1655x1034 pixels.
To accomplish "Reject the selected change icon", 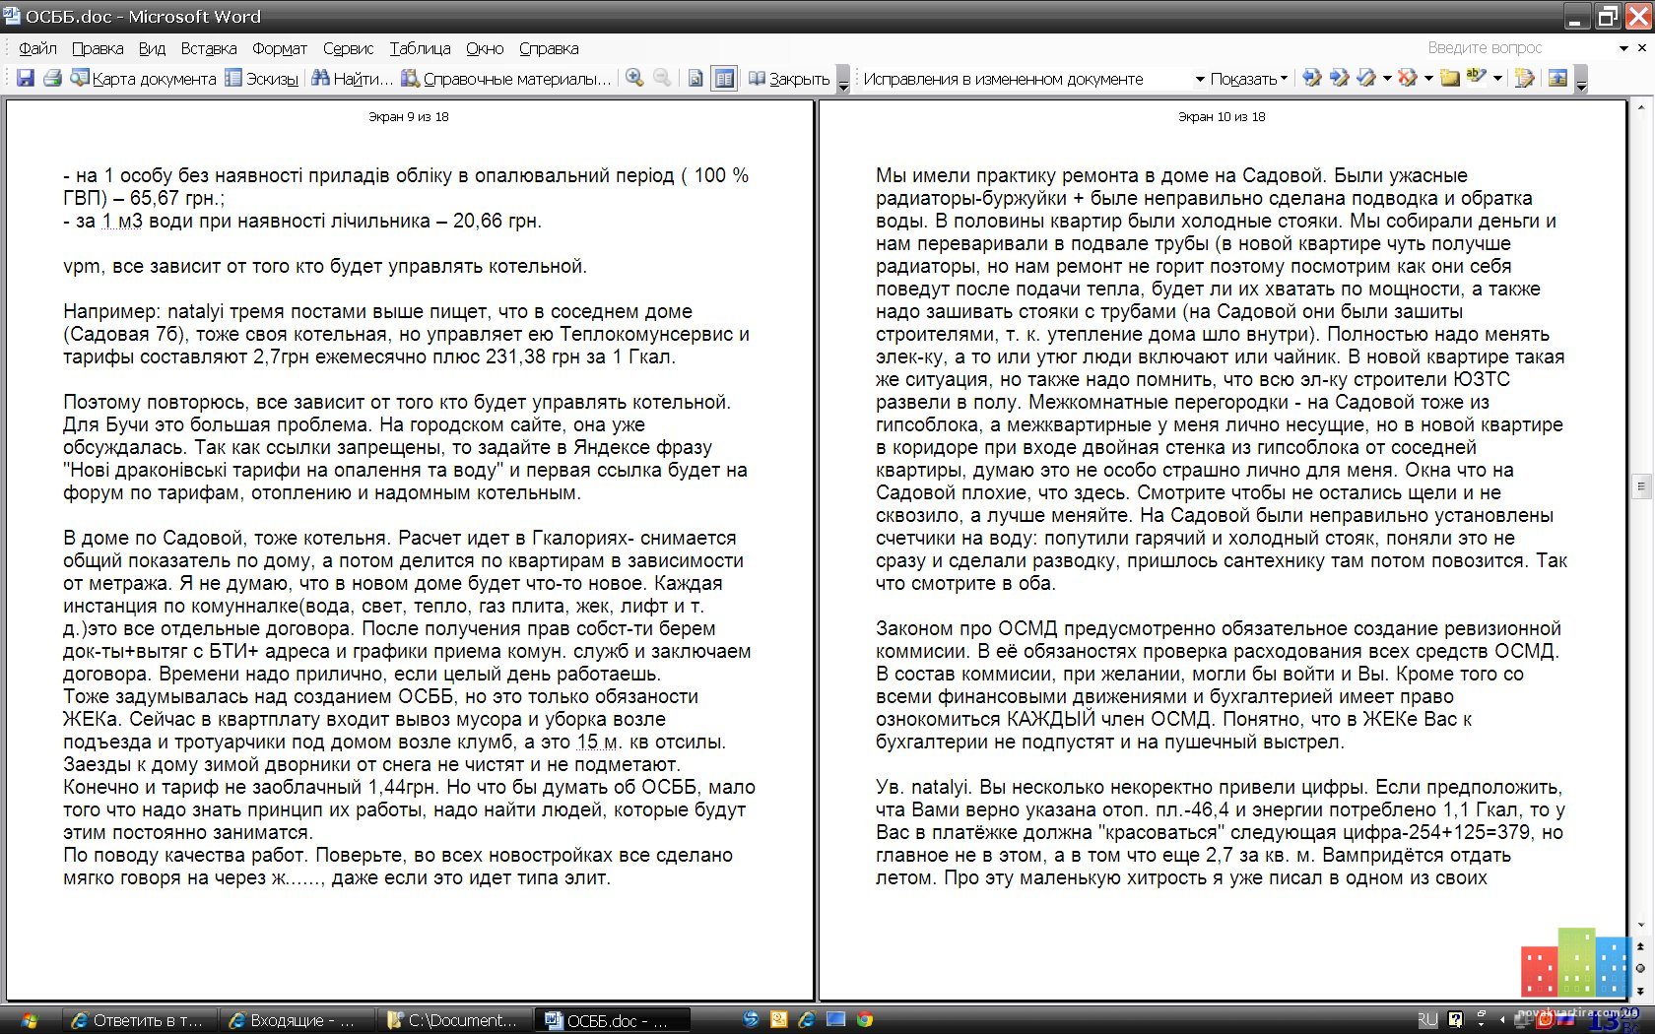I will click(1408, 78).
